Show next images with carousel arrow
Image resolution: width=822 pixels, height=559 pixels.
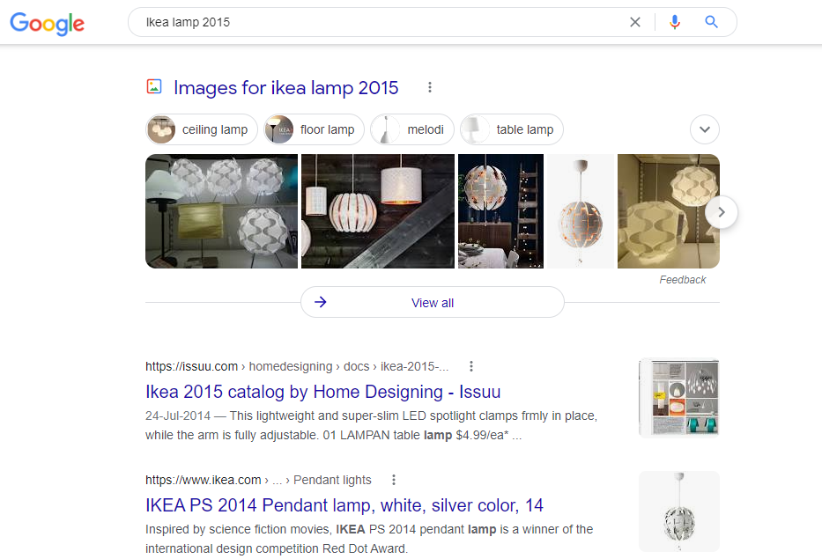pyautogui.click(x=722, y=212)
